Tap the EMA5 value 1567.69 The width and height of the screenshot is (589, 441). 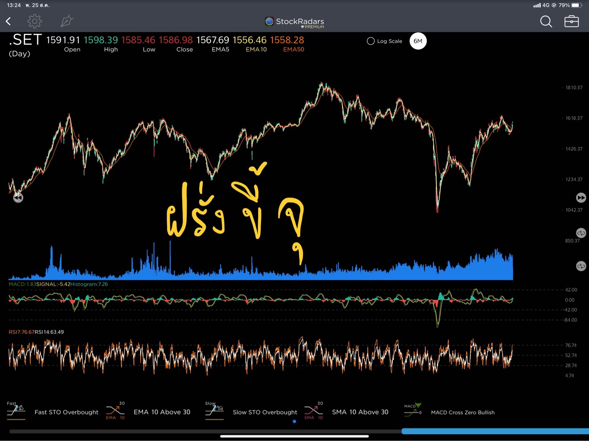pyautogui.click(x=212, y=40)
